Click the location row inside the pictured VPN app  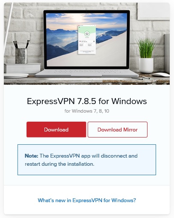(87, 41)
